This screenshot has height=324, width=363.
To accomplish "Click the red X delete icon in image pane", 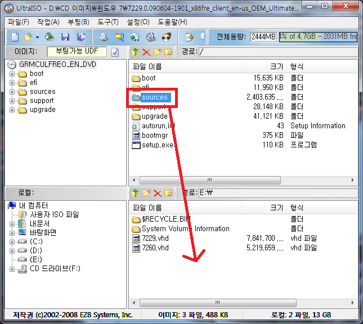I will (x=146, y=52).
